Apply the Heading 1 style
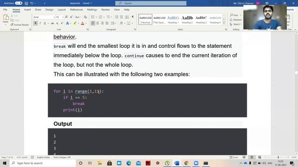 pyautogui.click(x=173, y=19)
